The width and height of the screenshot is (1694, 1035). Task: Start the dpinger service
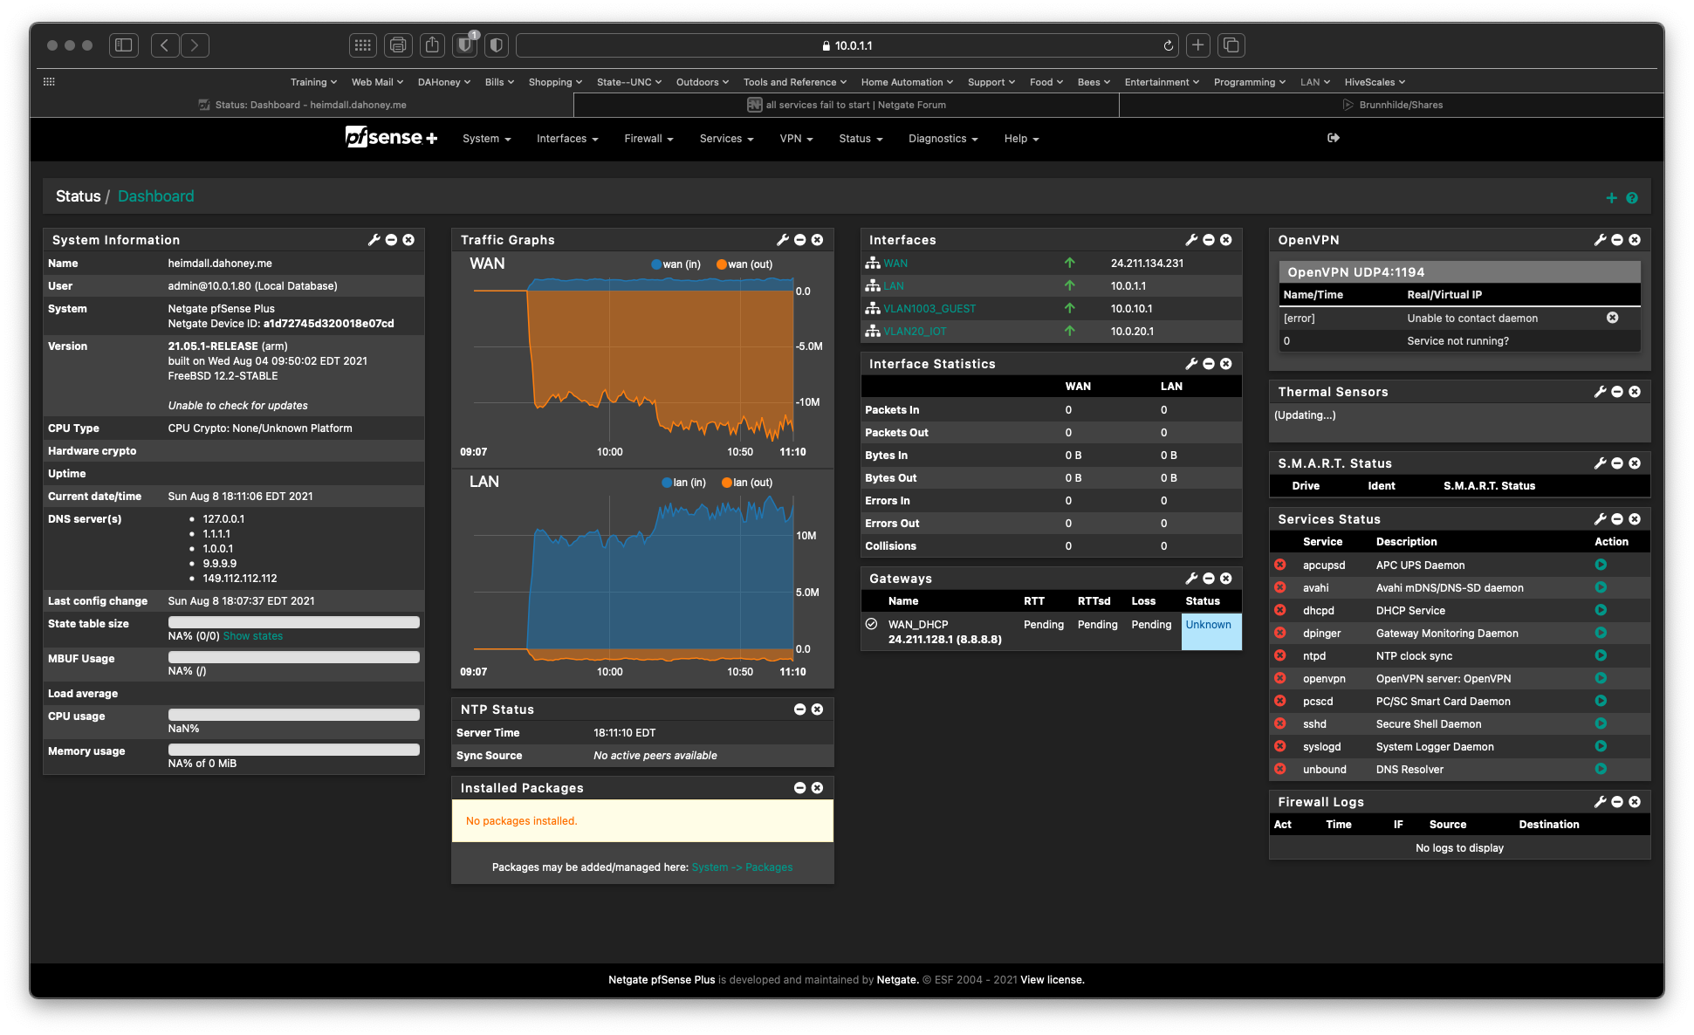pos(1601,633)
